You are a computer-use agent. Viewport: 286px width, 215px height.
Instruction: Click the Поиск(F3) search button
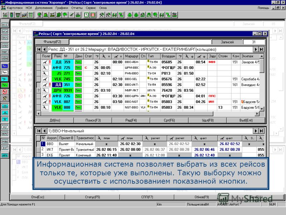coord(93,120)
